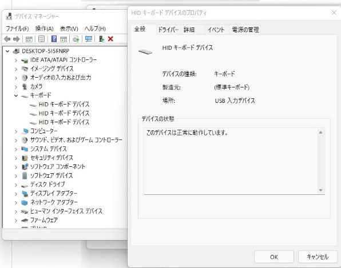This screenshot has height=268, width=341.
Task: Collapse the DESKTOP-5I5FNRP root node
Action: click(7, 51)
